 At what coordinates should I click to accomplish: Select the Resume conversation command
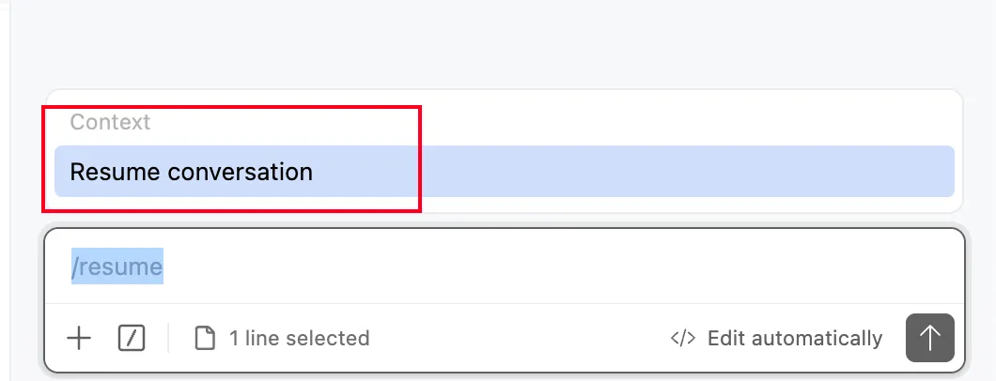(192, 172)
